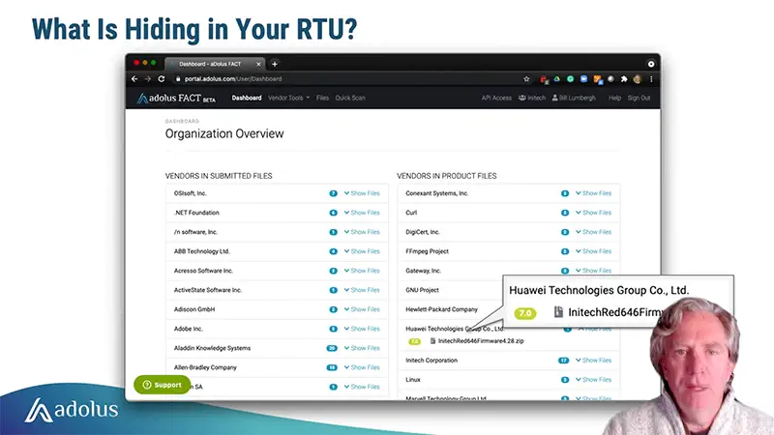The height and width of the screenshot is (435, 774).
Task: Expand Show Files for Aladdin Knowledge Systems
Action: [362, 348]
